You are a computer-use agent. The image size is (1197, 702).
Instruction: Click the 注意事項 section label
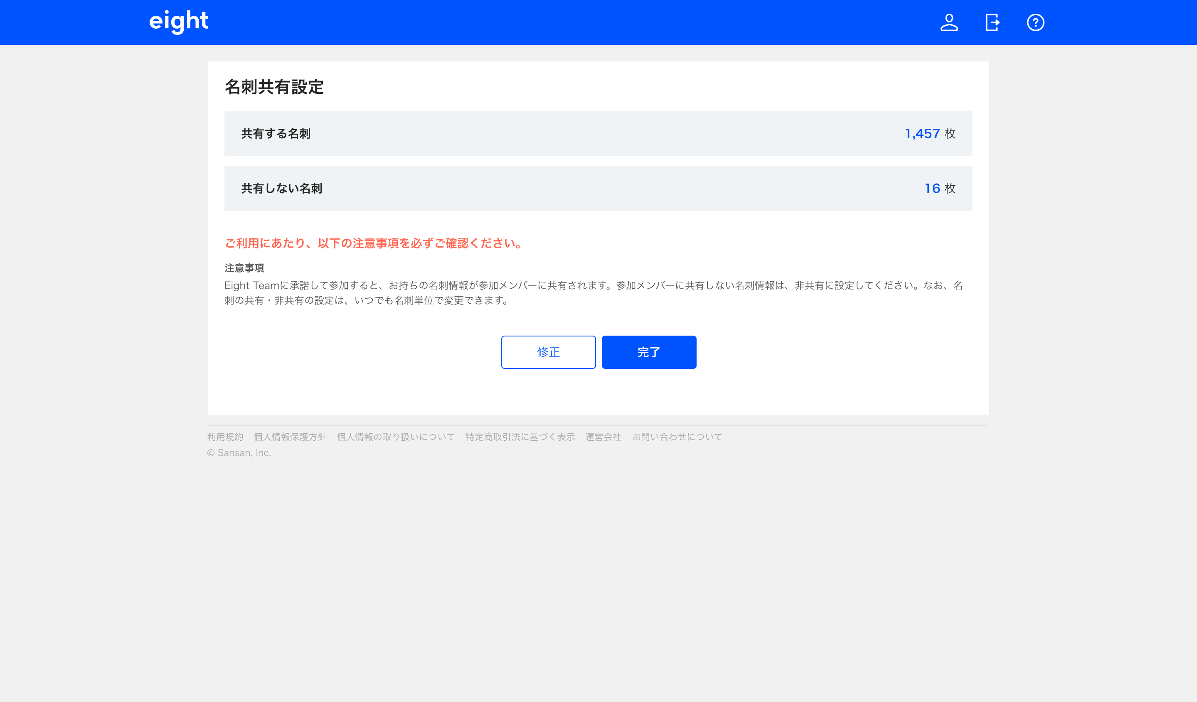click(244, 268)
